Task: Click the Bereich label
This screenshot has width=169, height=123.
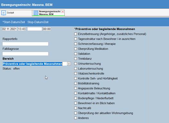Action: pos(8,59)
